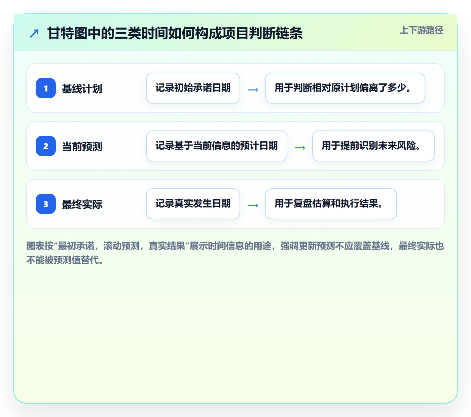The width and height of the screenshot is (471, 417).
Task: Click the arrow after 记录初始承诺日期
Action: point(253,90)
